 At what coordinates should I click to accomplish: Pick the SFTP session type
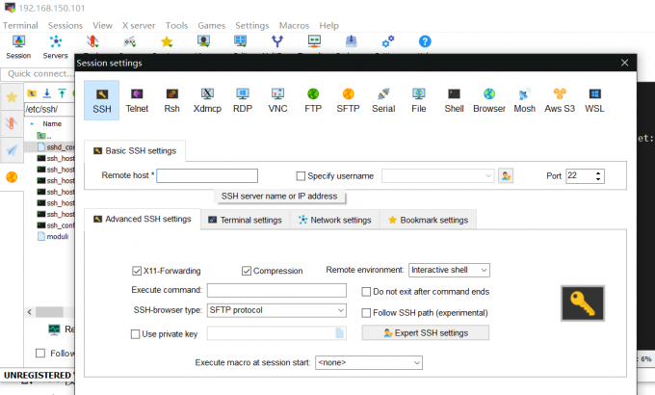348,100
